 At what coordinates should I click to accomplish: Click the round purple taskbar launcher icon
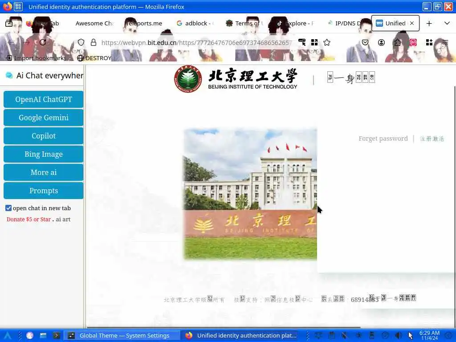coord(30,336)
